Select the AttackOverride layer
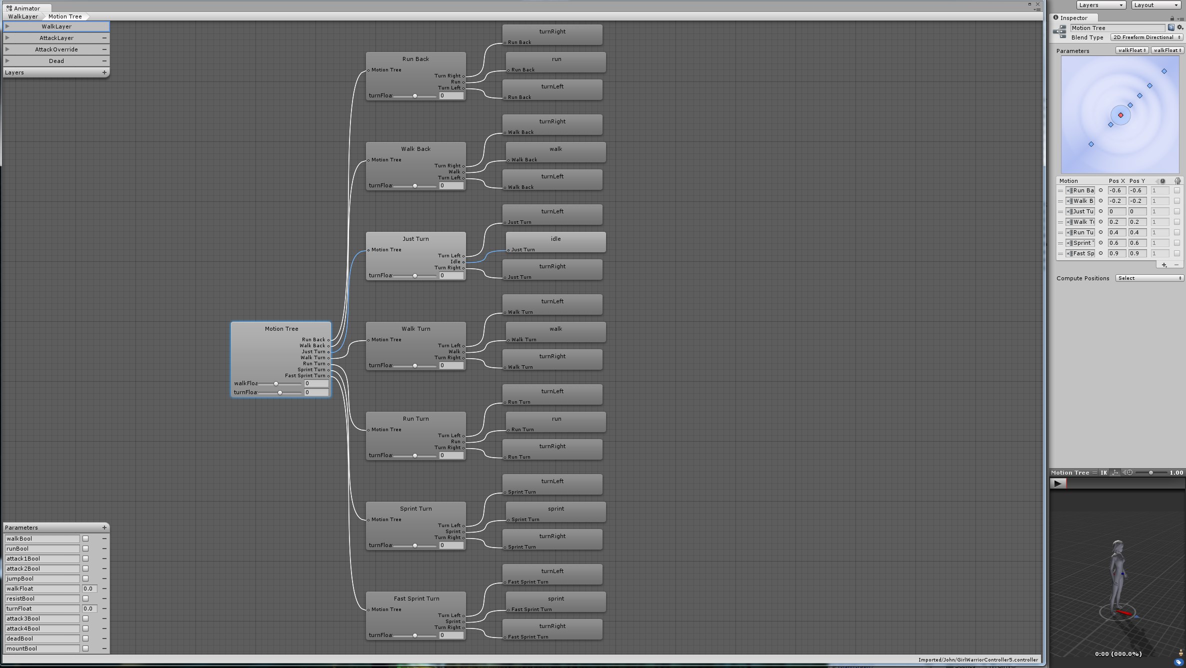 pyautogui.click(x=56, y=49)
